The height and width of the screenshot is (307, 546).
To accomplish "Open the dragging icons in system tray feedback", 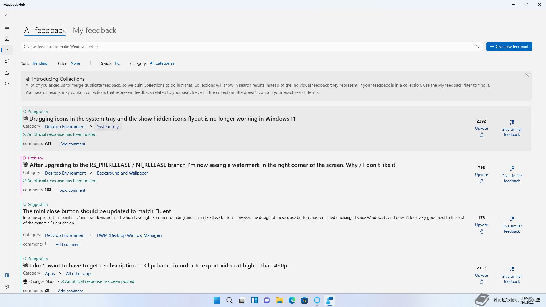I will point(162,119).
